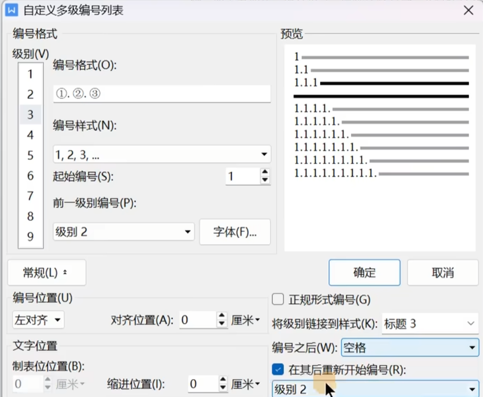Enable the 正规形式编号(G) checkbox
This screenshot has width=483, height=397.
pyautogui.click(x=278, y=299)
